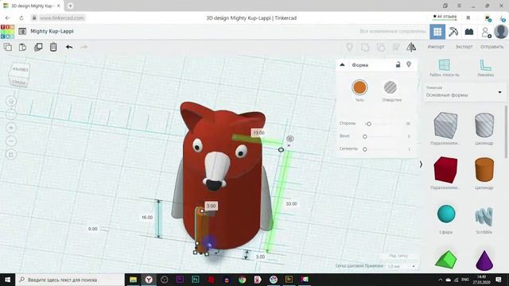The image size is (509, 286).
Task: Click the Export button
Action: click(x=464, y=47)
